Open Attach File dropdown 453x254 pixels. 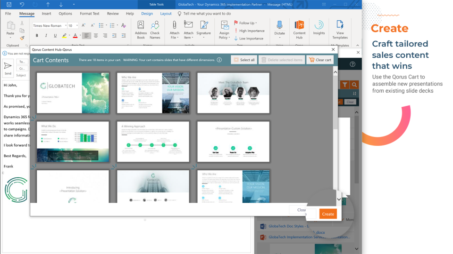175,30
